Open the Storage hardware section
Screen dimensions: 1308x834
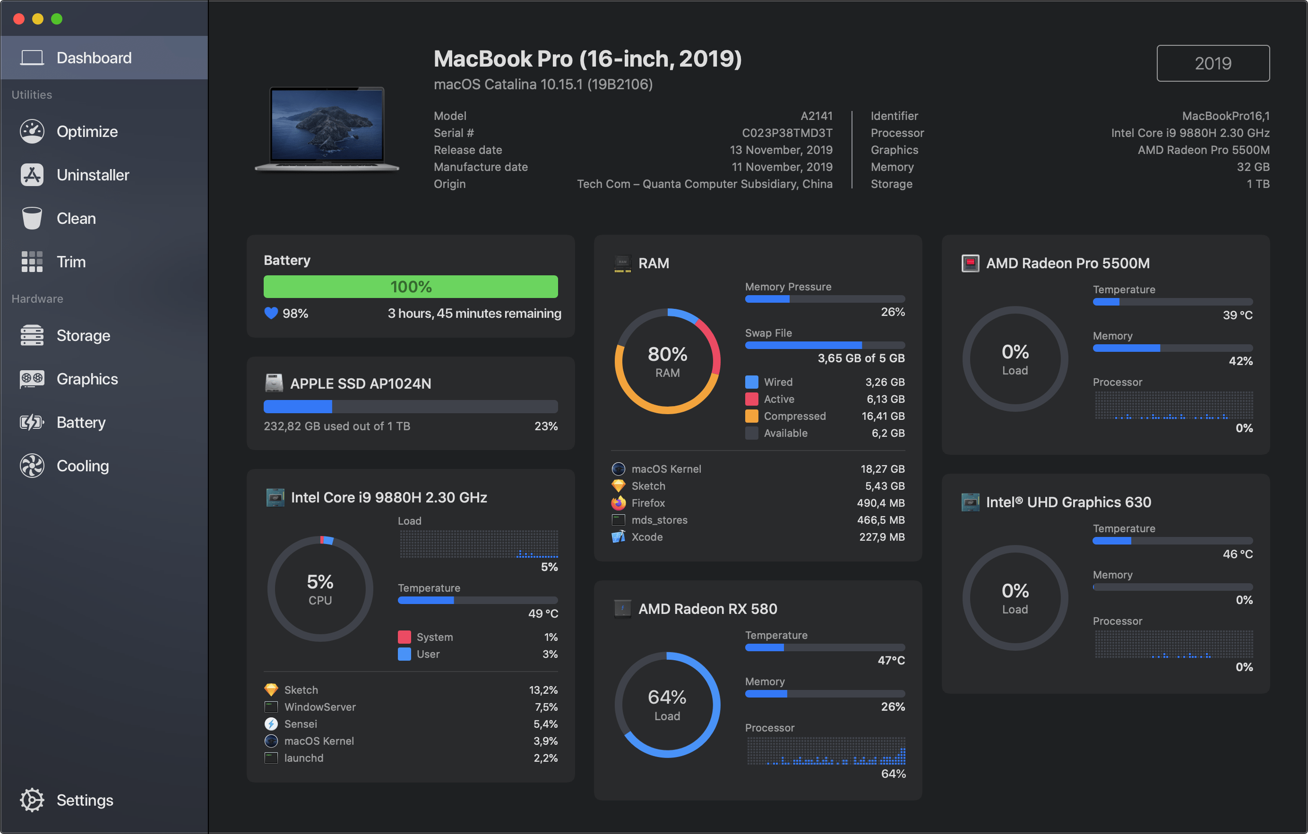point(84,334)
